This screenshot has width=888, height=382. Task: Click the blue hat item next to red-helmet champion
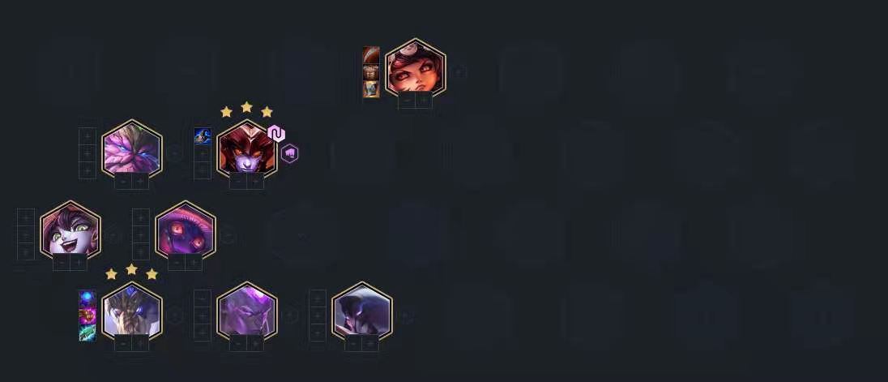[x=203, y=136]
